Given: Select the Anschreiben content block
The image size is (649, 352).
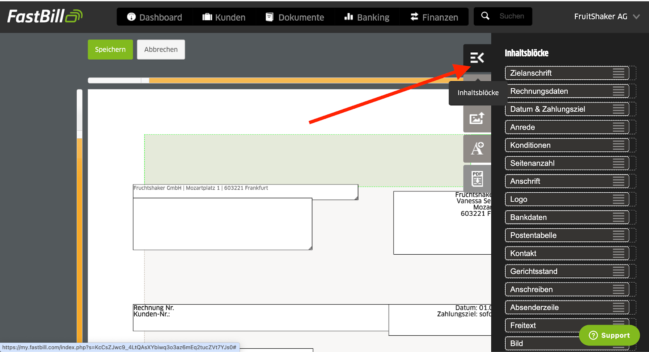Looking at the screenshot, I should click(567, 290).
